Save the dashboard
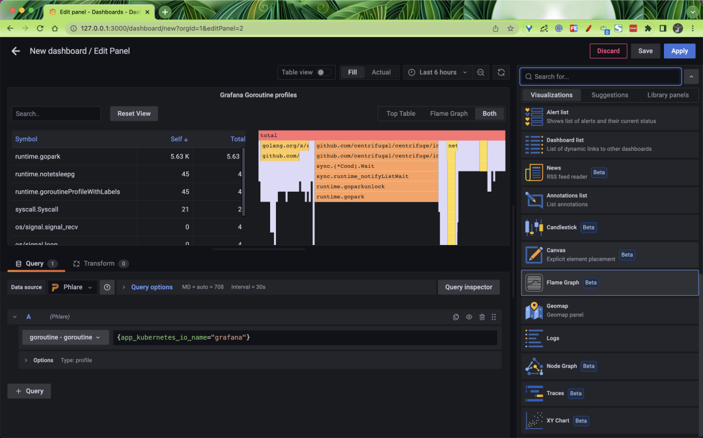Viewport: 703px width, 438px height. (x=645, y=51)
